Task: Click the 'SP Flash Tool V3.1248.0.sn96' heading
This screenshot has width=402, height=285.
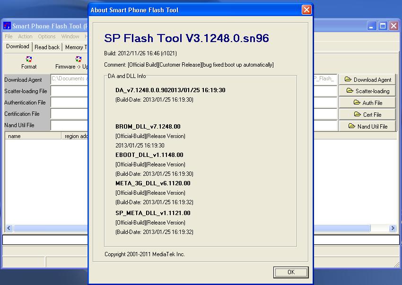Action: pos(186,38)
